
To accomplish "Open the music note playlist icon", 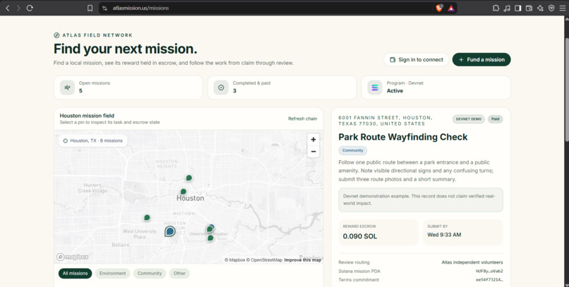I will [x=507, y=8].
